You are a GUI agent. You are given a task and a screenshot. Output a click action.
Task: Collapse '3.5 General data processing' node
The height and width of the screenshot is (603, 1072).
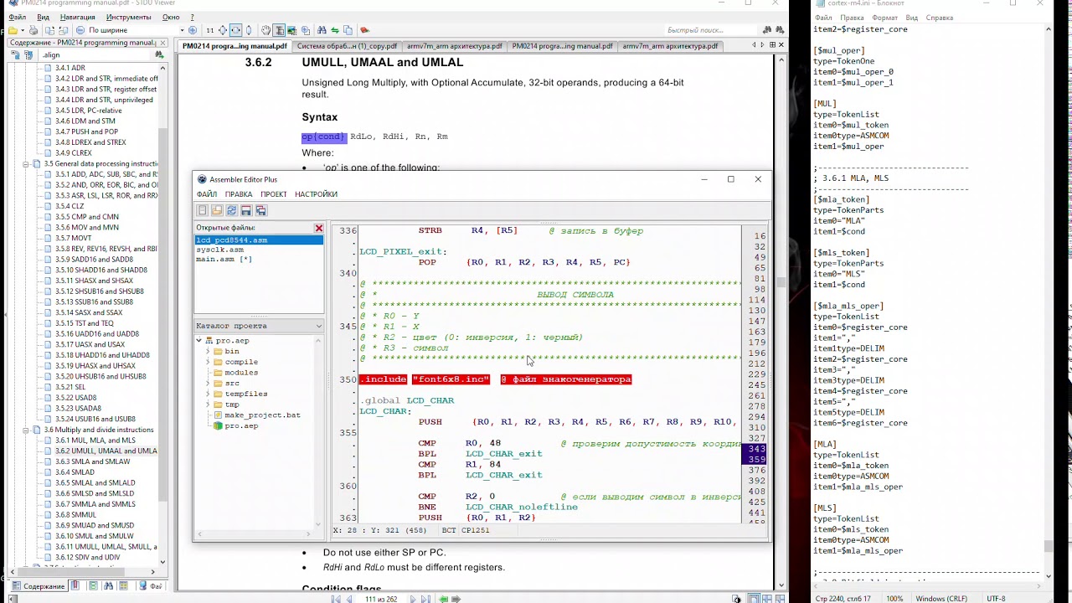pos(26,164)
